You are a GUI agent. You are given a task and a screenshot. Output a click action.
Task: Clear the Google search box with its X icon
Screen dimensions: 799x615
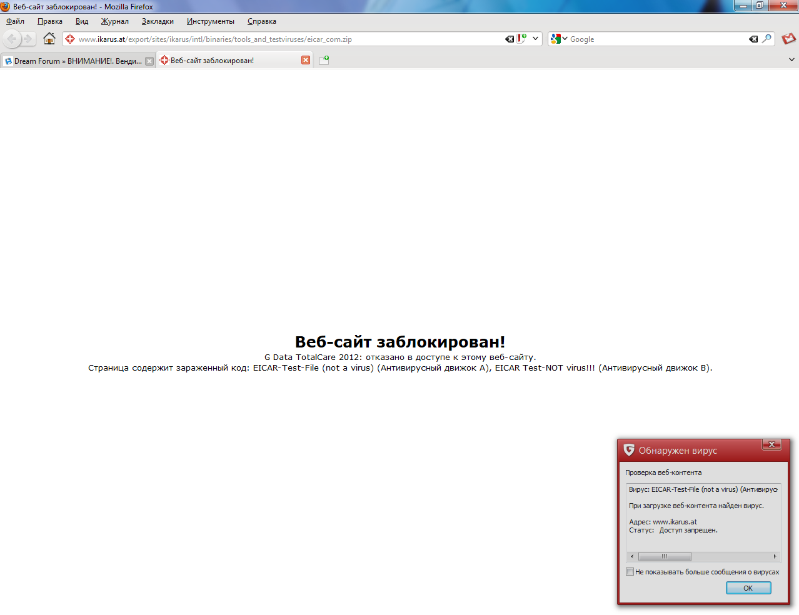(x=753, y=39)
